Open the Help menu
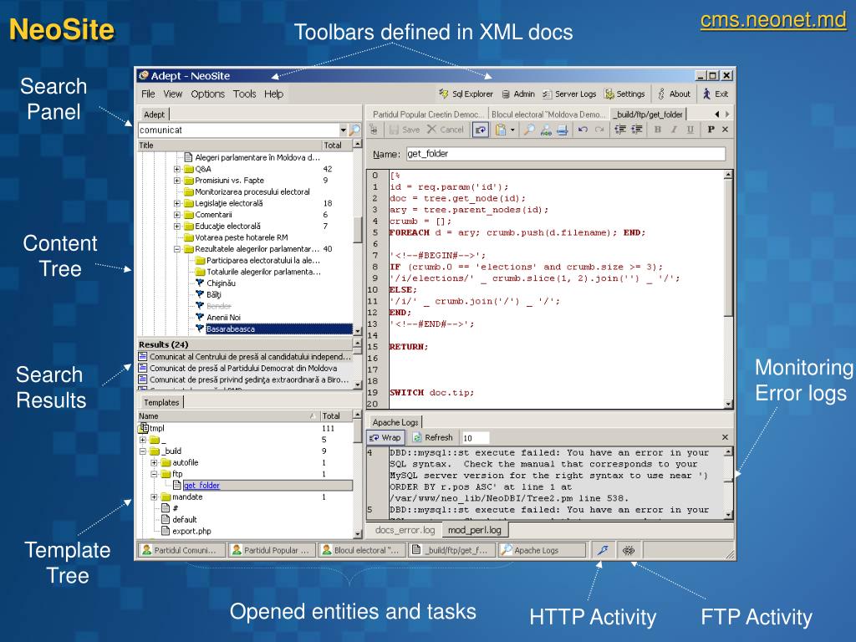Screen dimensions: 856x642 [x=273, y=94]
